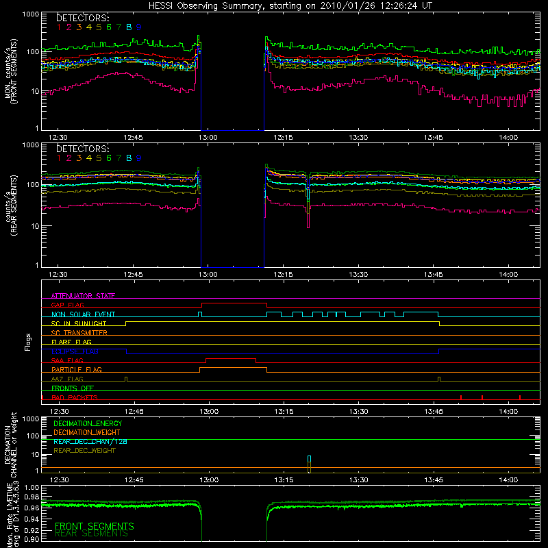Click the 0.90 tick value on livetime axis

click(32, 539)
